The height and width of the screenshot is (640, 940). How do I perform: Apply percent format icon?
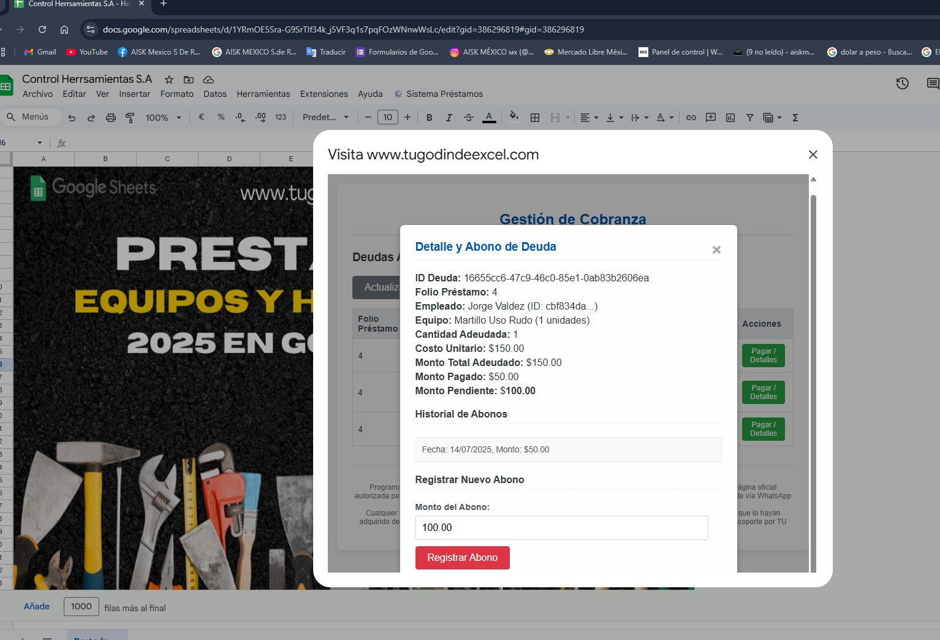[221, 117]
